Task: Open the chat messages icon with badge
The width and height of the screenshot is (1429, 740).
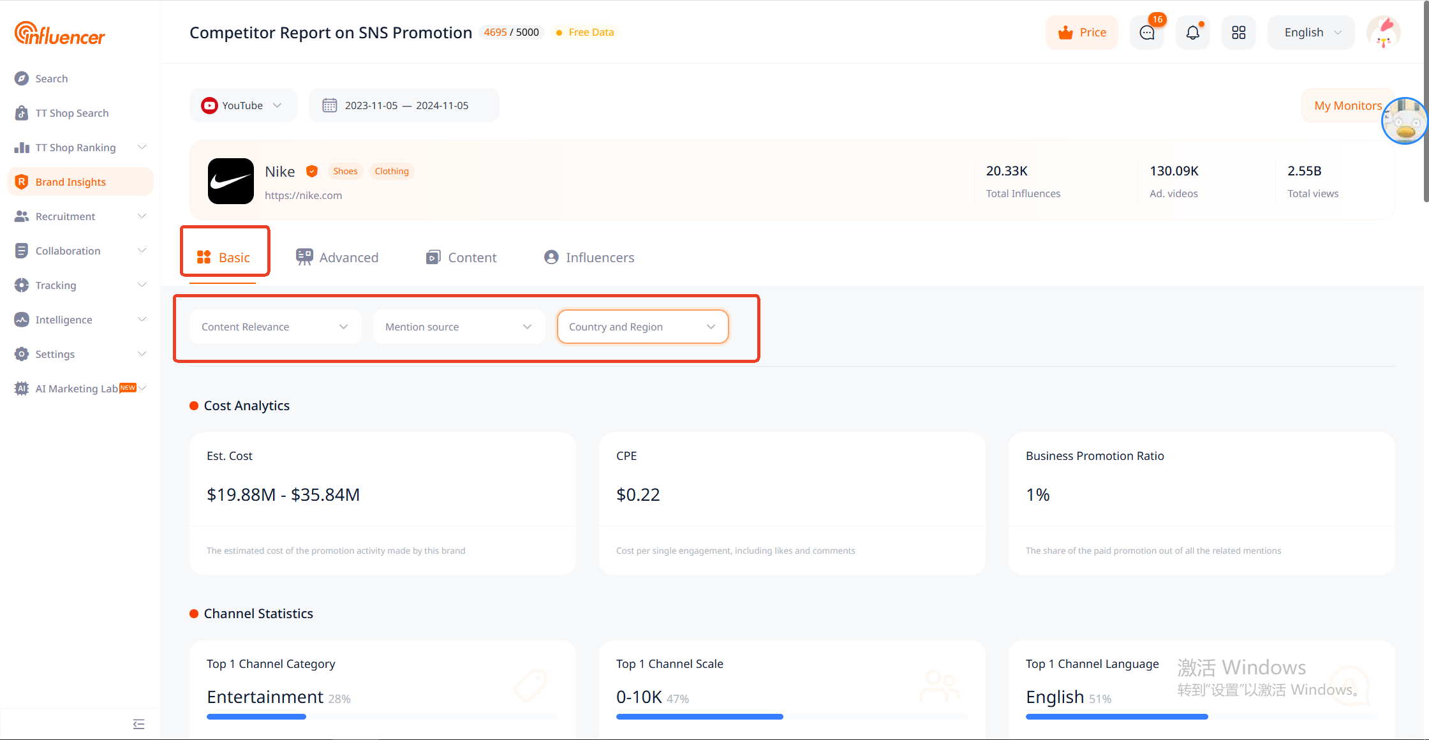Action: [x=1146, y=33]
